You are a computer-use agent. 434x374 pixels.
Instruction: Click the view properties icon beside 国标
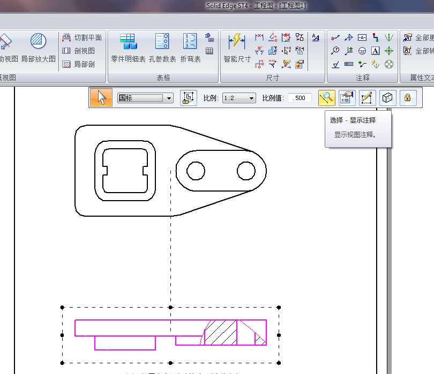coord(189,98)
